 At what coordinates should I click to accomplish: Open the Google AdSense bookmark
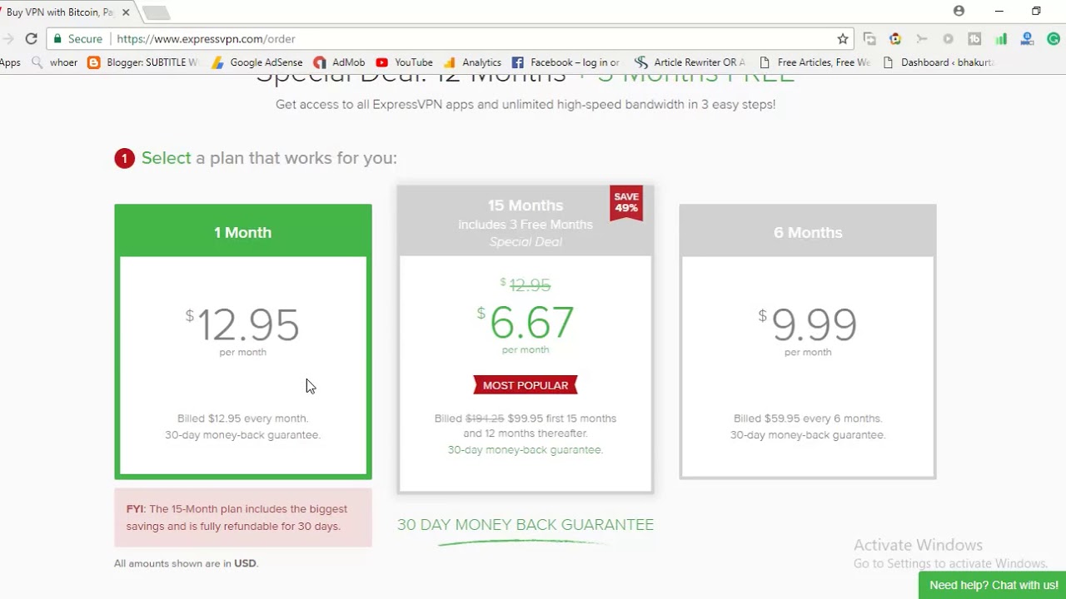tap(257, 62)
